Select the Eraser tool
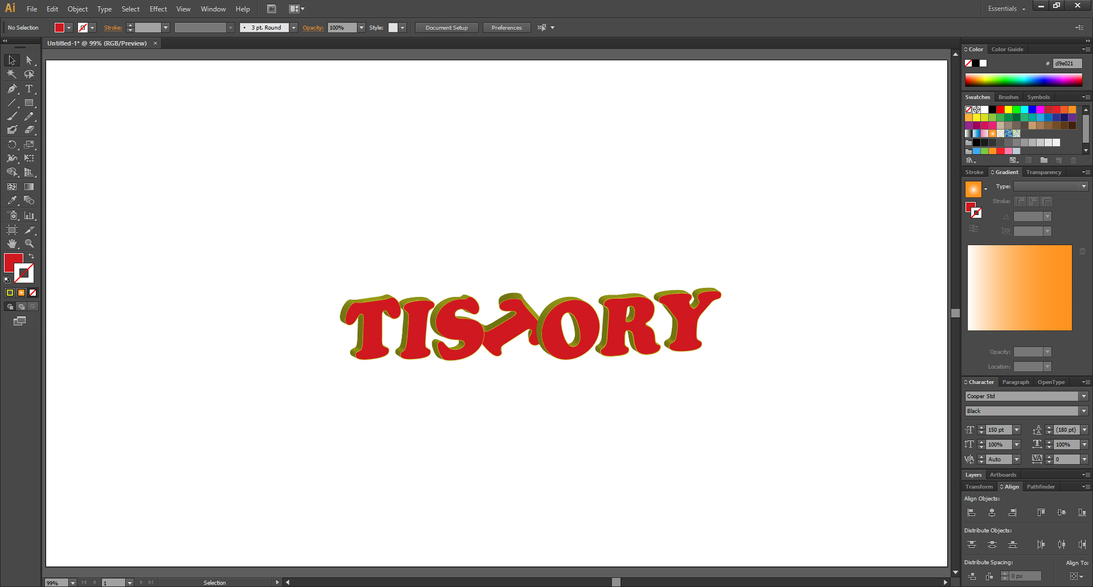 (x=29, y=130)
